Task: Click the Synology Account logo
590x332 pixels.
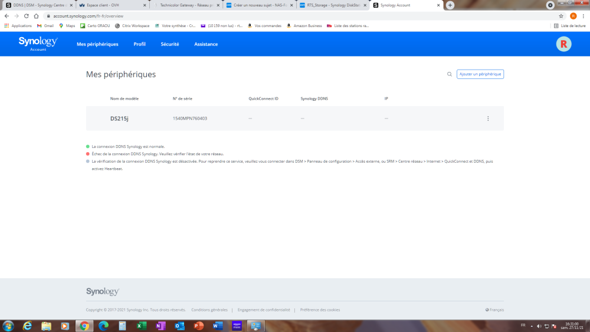Action: click(38, 44)
